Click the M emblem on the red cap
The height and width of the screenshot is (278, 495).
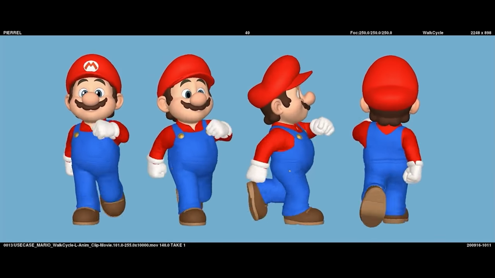point(91,66)
